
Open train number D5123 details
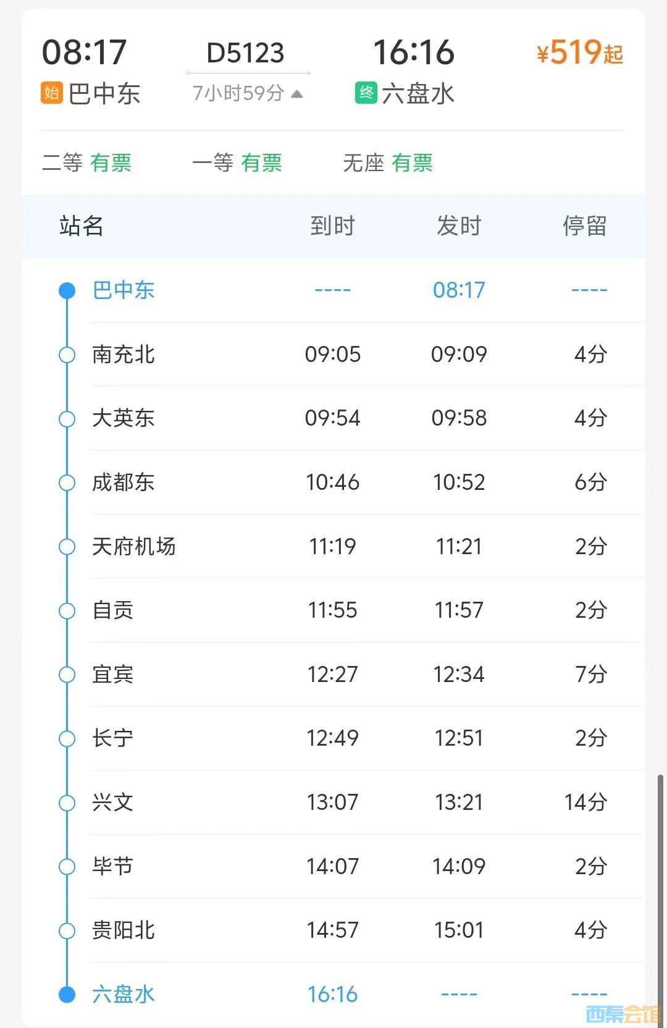click(x=246, y=53)
